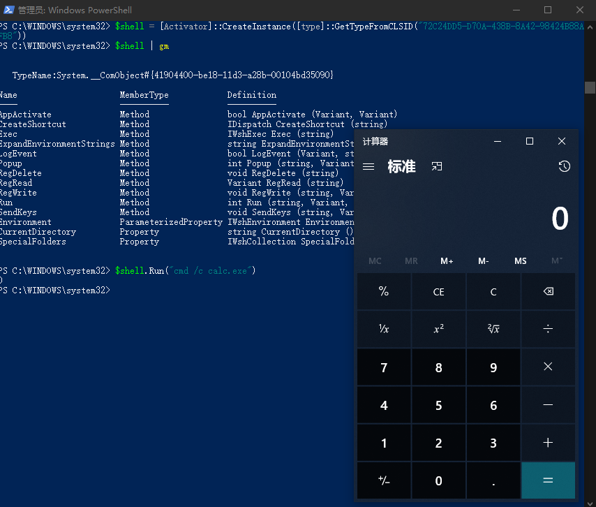
Task: Click the AppActivate method name
Action: pyautogui.click(x=25, y=115)
